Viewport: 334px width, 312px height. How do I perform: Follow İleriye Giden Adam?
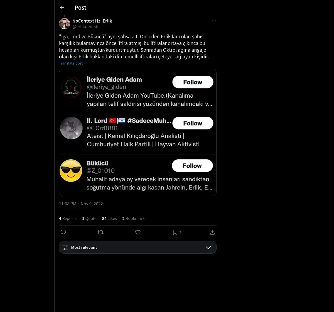pos(193,82)
